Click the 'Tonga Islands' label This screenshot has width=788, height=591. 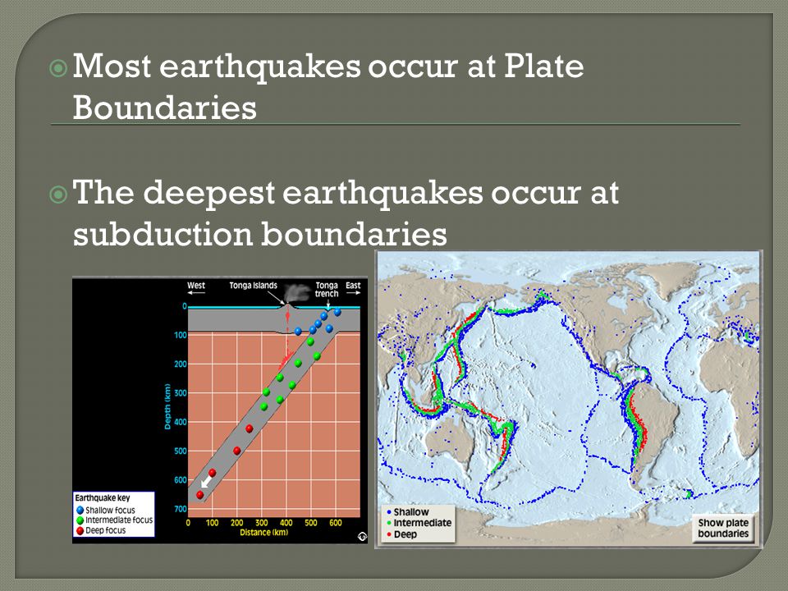254,286
